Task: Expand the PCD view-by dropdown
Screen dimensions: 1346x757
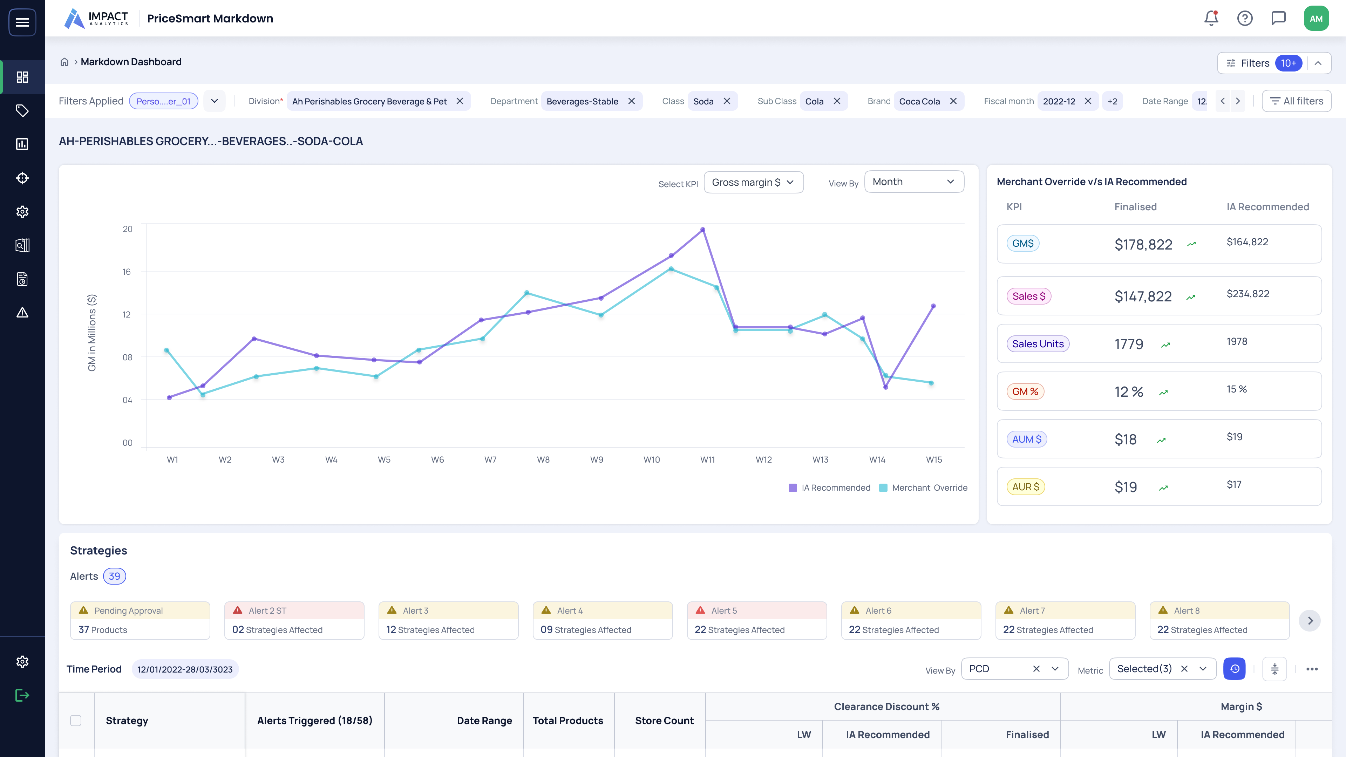Action: click(x=1055, y=669)
